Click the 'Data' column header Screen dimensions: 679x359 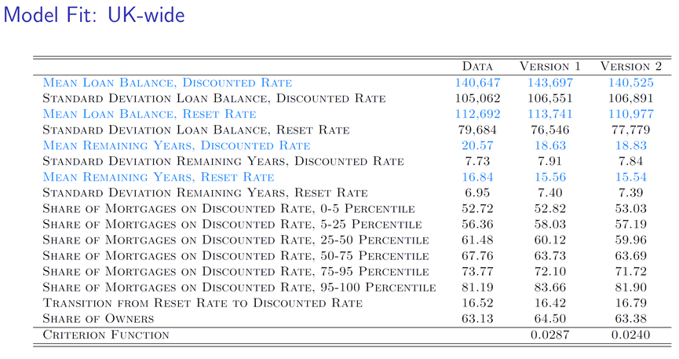tap(477, 67)
